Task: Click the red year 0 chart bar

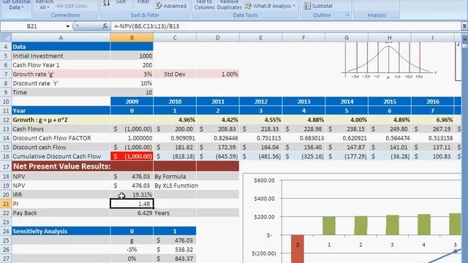Action: coord(298,248)
